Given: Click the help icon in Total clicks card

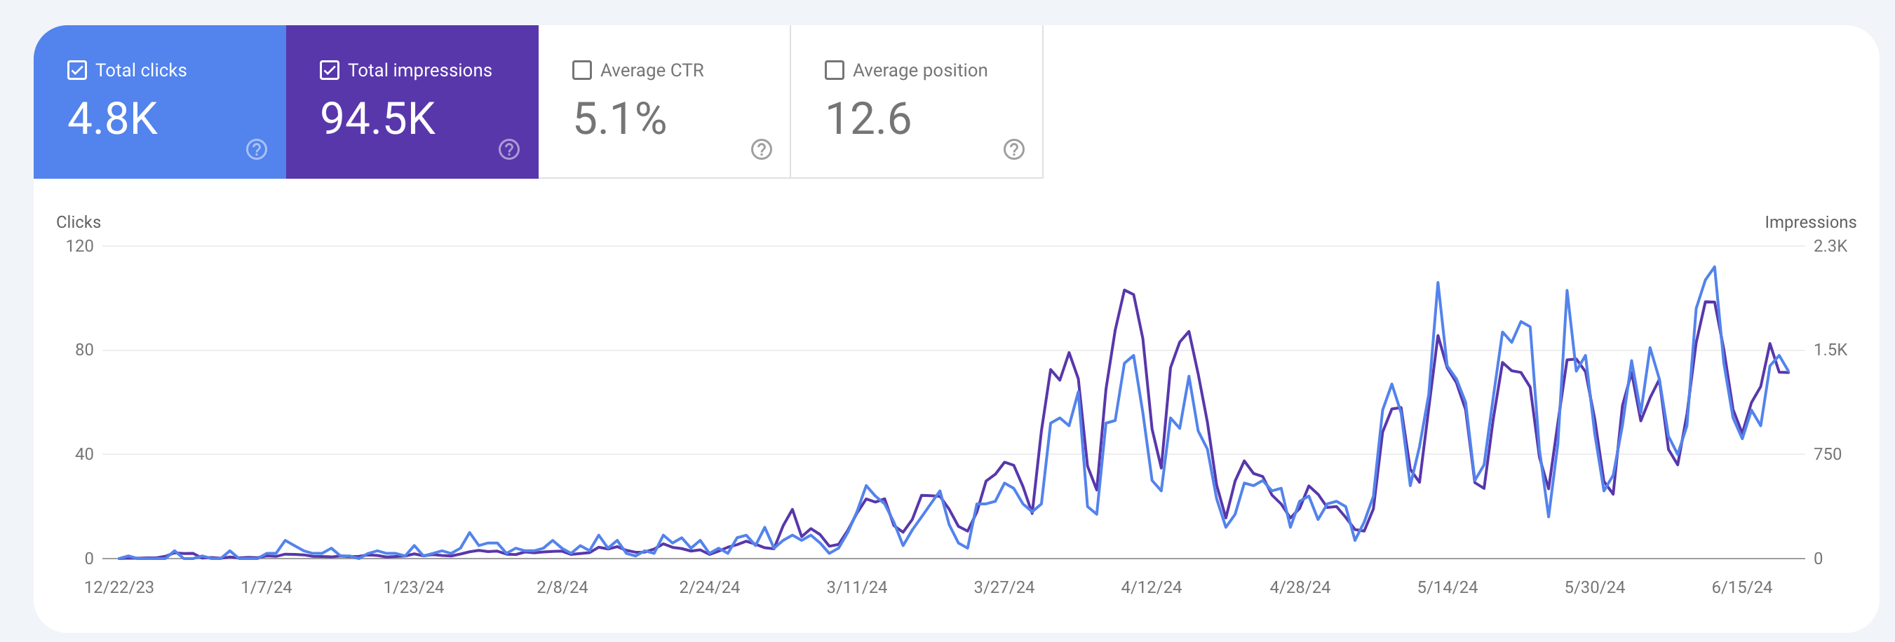Looking at the screenshot, I should (x=256, y=149).
